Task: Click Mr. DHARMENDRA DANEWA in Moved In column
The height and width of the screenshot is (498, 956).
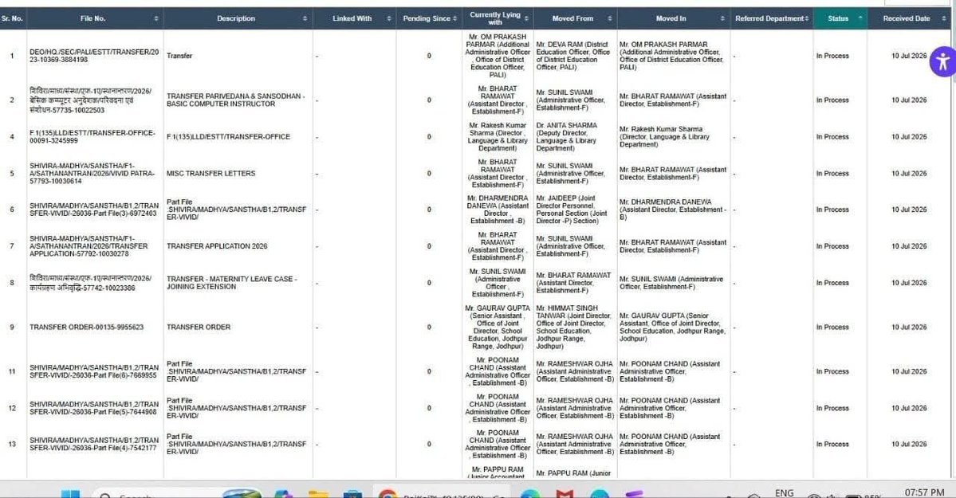Action: [x=672, y=210]
